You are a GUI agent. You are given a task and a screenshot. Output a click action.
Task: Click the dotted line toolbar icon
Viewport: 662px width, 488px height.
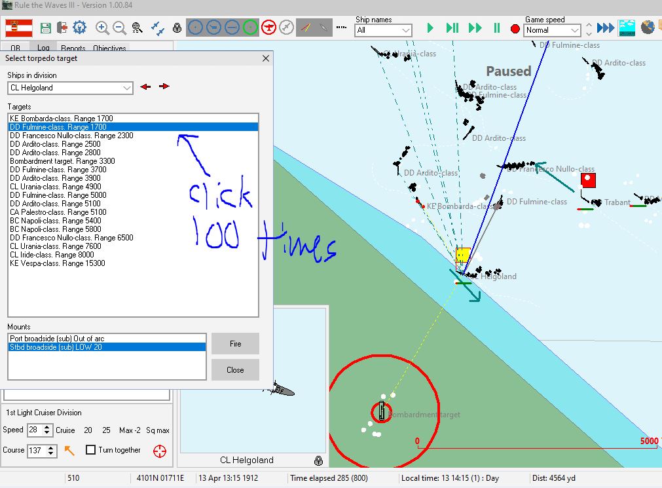(342, 28)
